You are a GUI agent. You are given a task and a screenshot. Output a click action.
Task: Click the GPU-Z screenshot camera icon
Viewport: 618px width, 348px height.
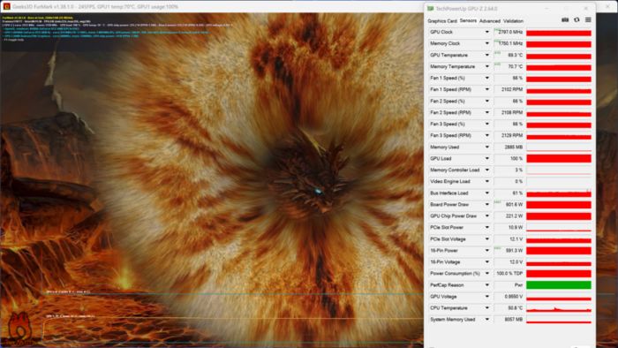[x=565, y=19]
